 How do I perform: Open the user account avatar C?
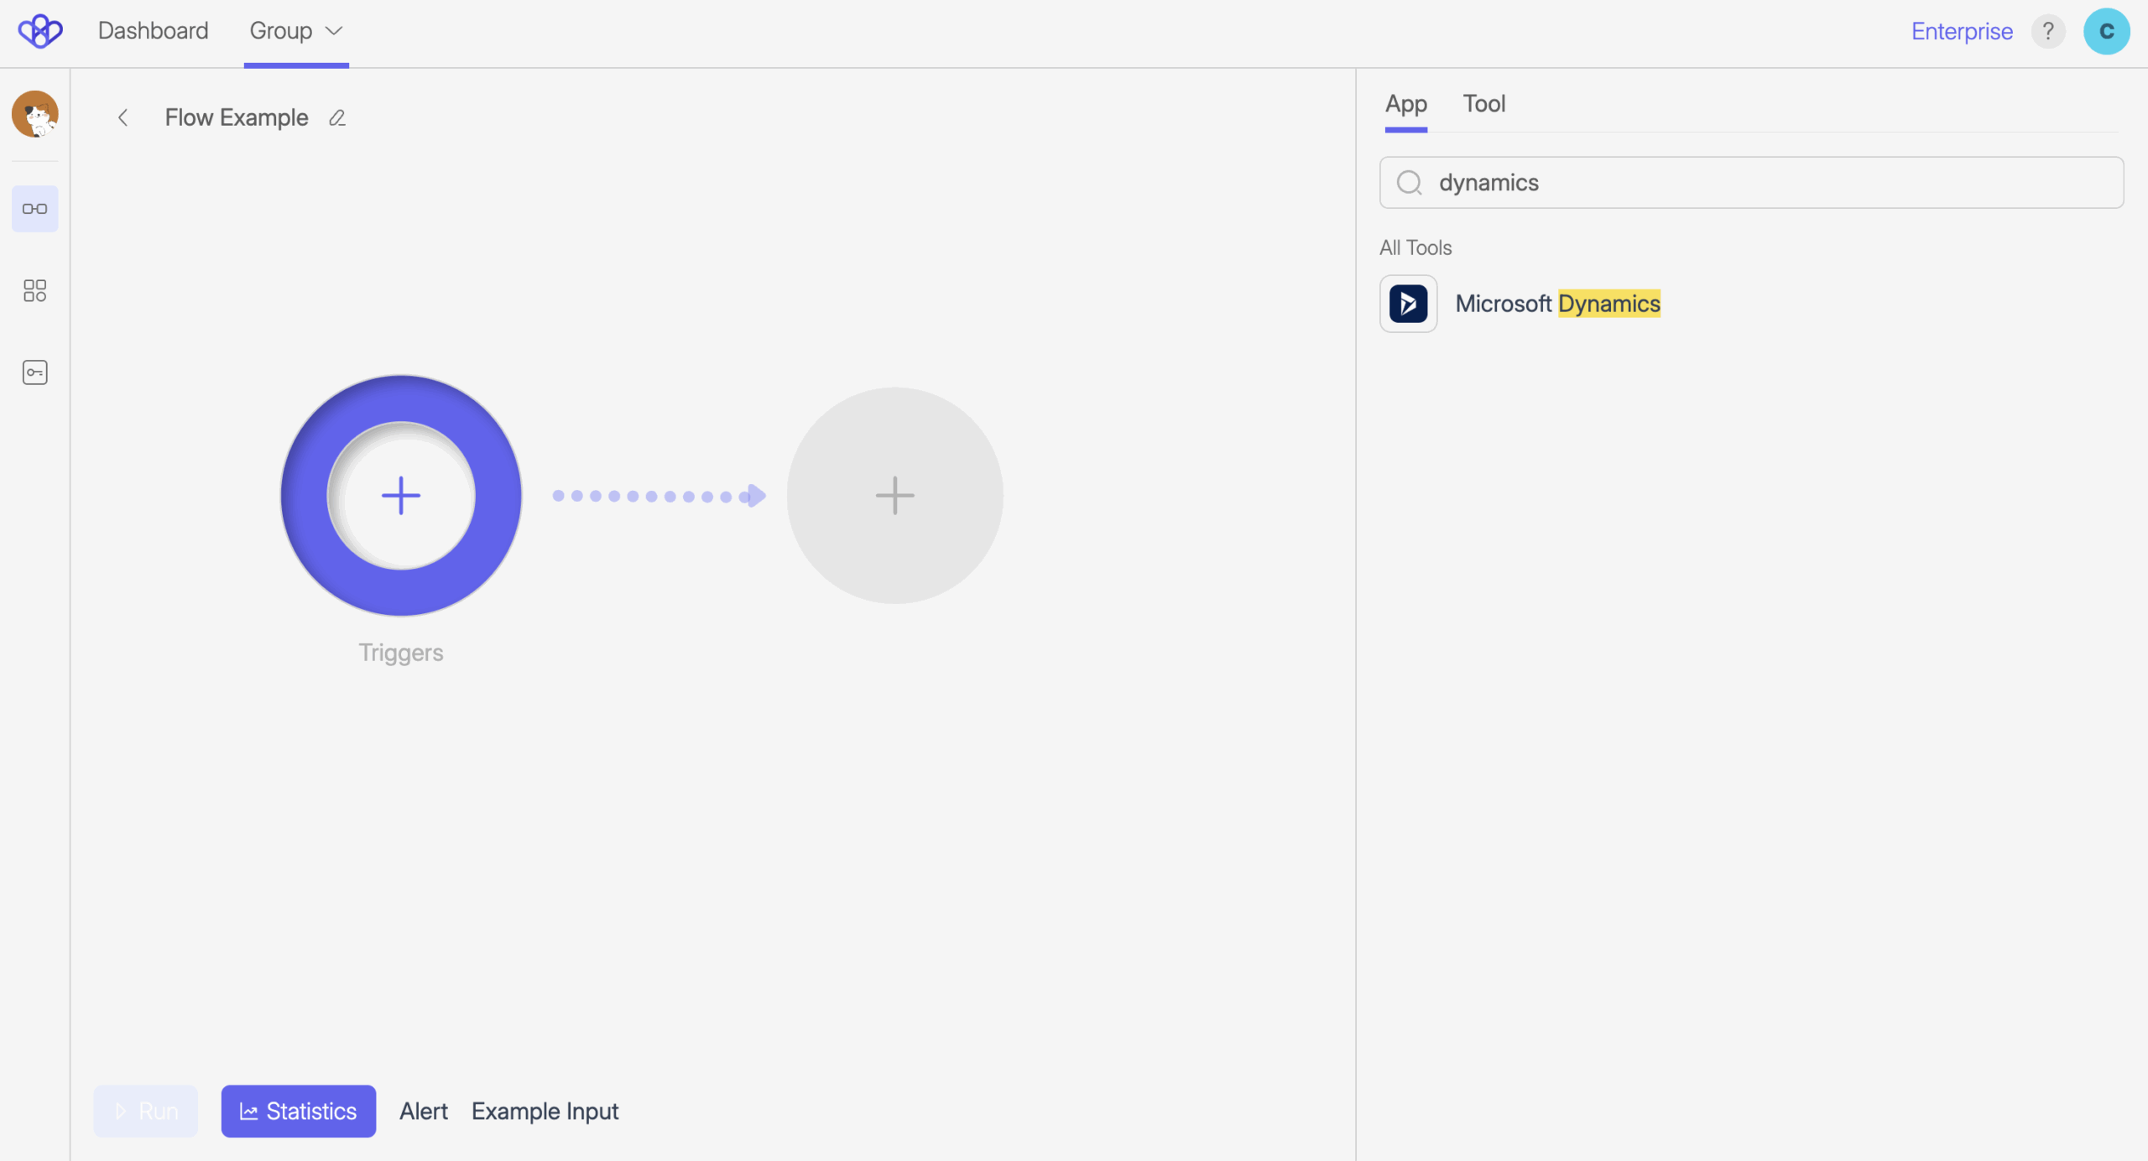[2106, 31]
